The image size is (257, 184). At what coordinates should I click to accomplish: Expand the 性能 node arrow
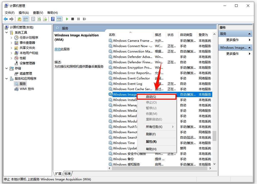11,58
